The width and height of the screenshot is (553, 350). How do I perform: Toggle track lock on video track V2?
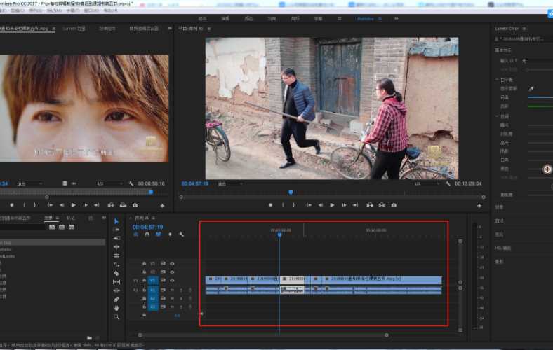[145, 272]
